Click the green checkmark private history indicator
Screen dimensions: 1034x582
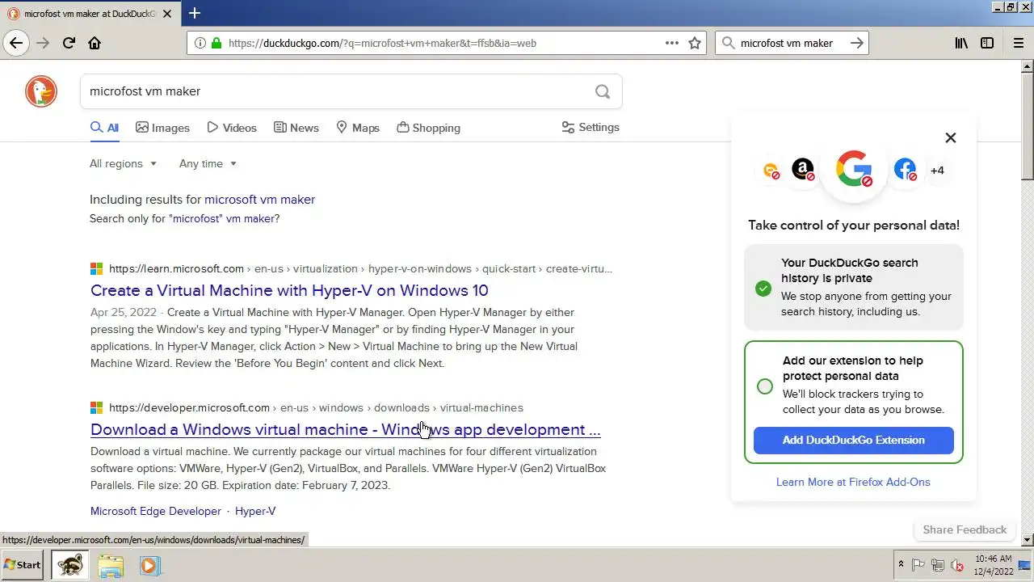click(763, 289)
